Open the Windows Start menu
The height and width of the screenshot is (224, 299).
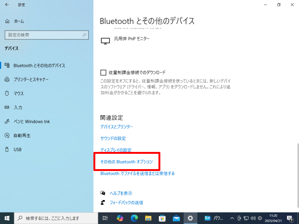pos(7,218)
